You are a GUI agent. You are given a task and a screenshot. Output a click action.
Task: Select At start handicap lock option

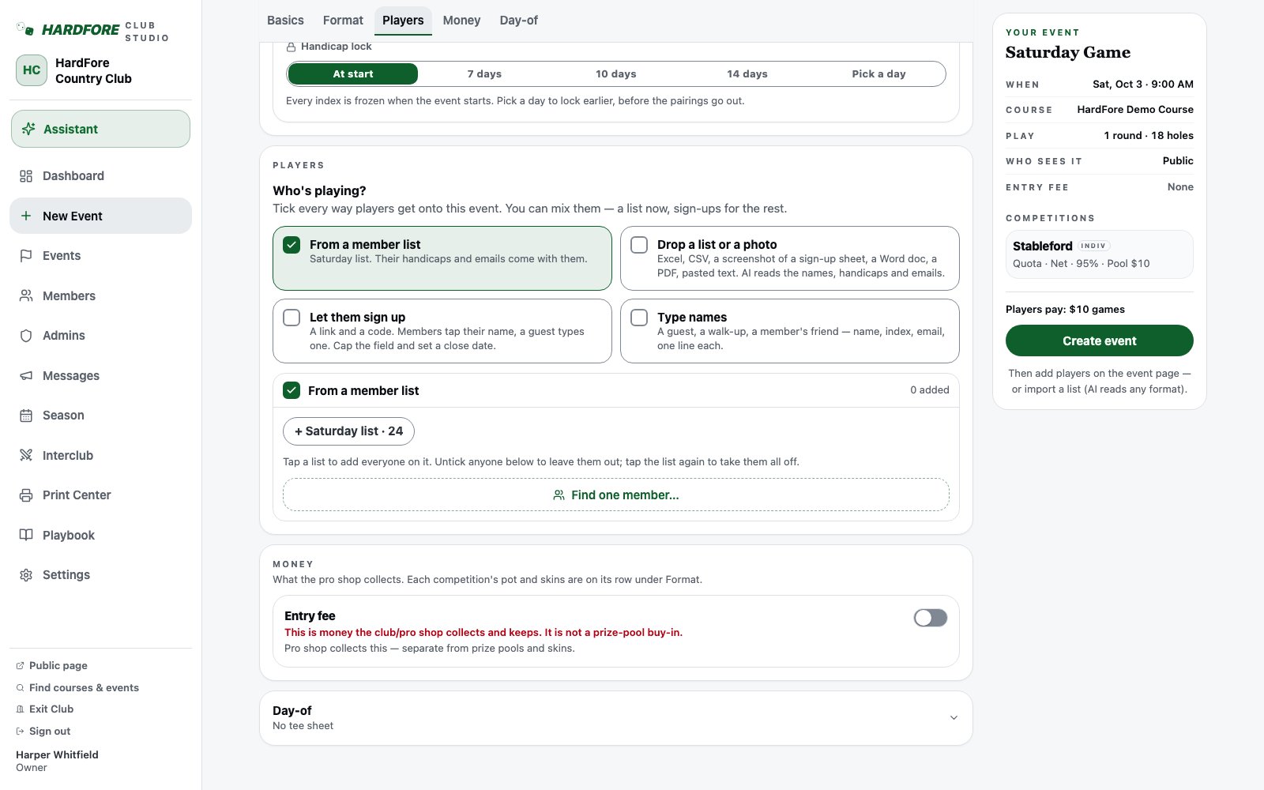[x=353, y=73]
